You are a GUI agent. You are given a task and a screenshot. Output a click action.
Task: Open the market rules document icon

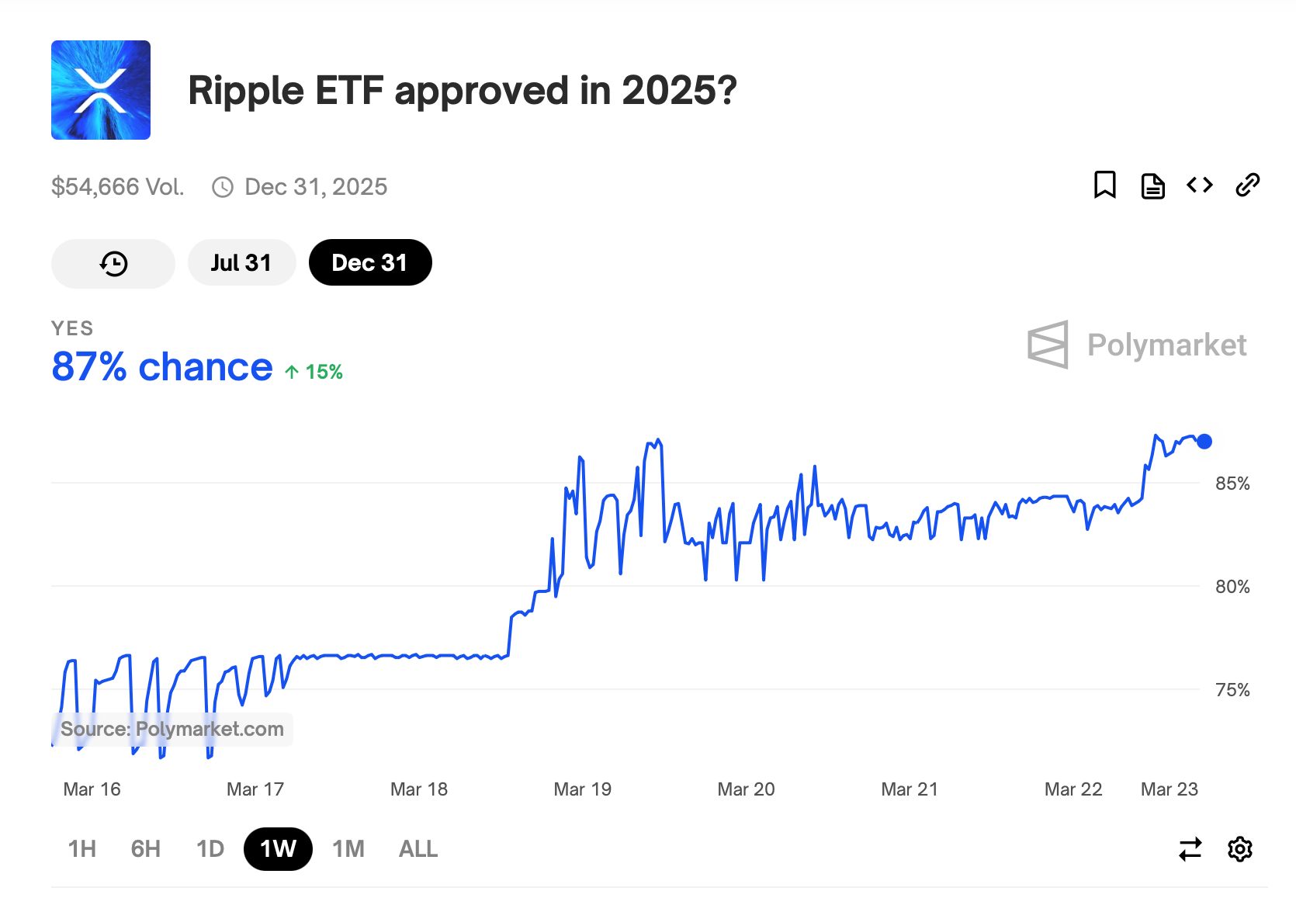[1152, 185]
